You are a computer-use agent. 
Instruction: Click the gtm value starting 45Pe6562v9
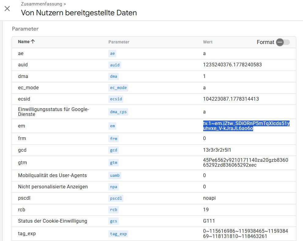(245, 163)
